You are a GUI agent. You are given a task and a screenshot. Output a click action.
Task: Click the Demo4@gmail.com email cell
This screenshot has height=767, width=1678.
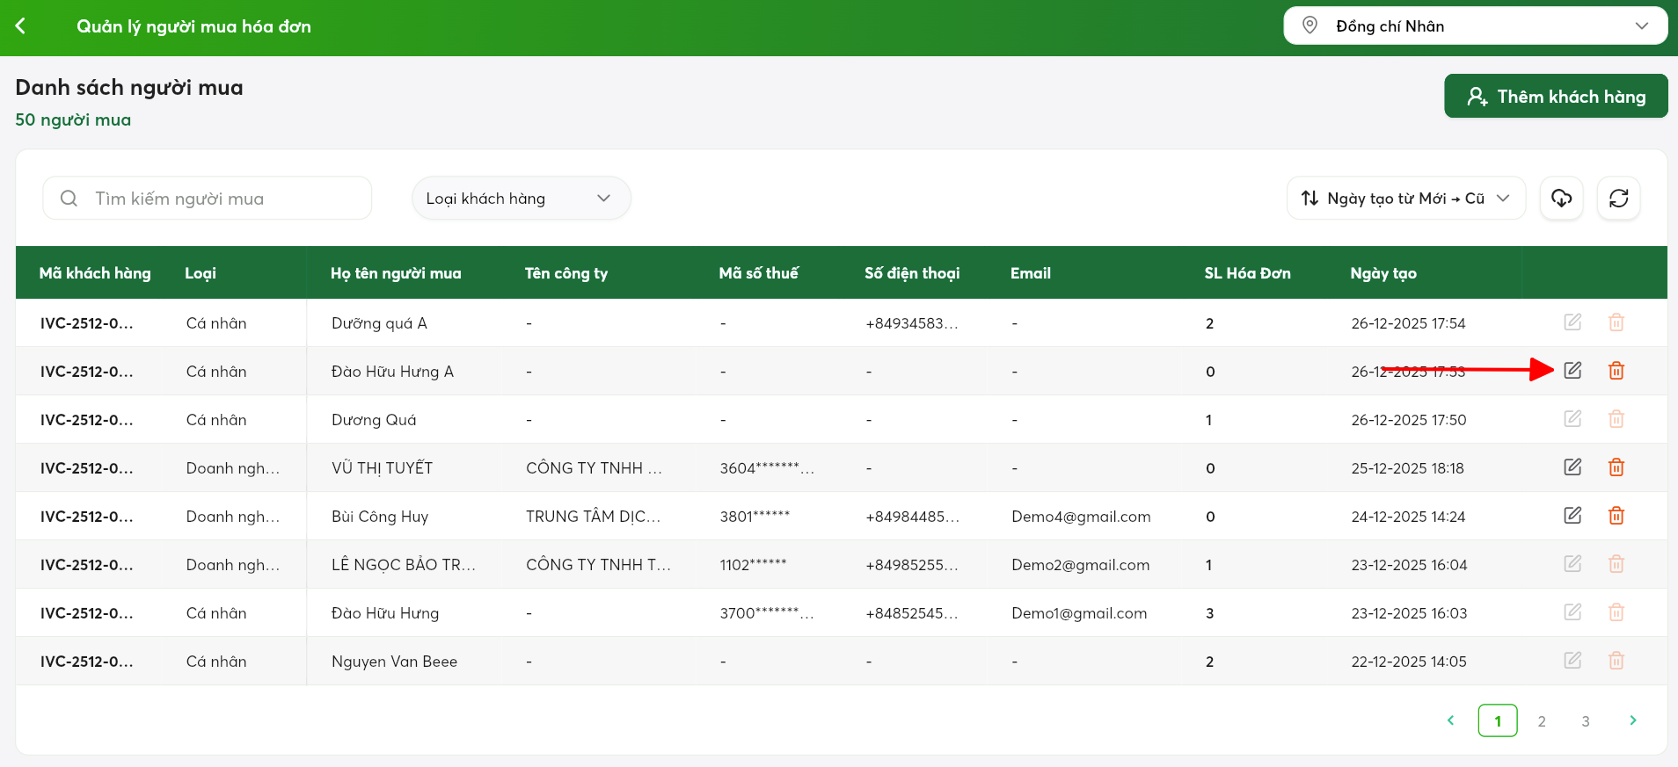1080,517
